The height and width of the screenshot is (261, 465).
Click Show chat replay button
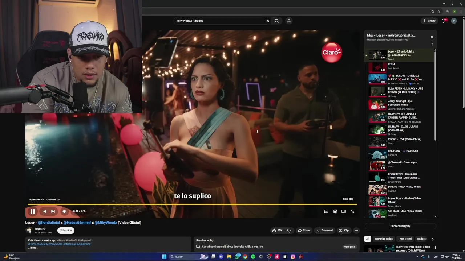click(x=400, y=226)
